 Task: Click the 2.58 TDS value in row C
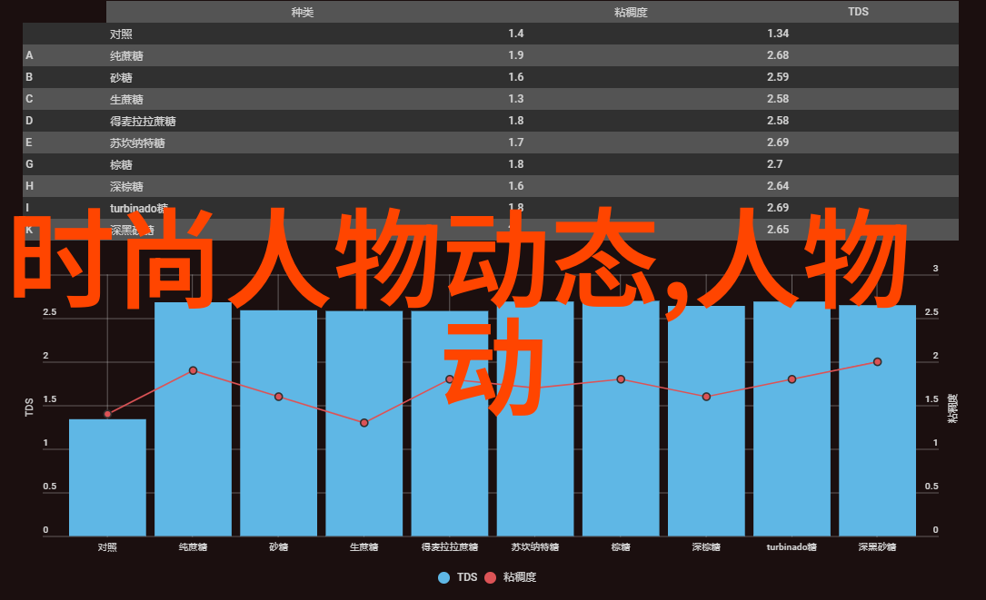tap(778, 99)
